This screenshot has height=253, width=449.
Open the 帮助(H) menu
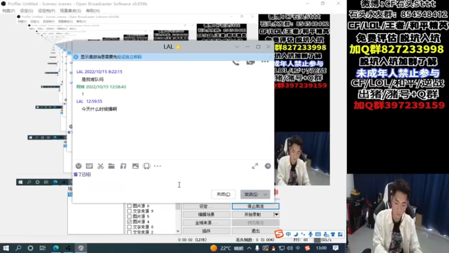click(x=93, y=11)
